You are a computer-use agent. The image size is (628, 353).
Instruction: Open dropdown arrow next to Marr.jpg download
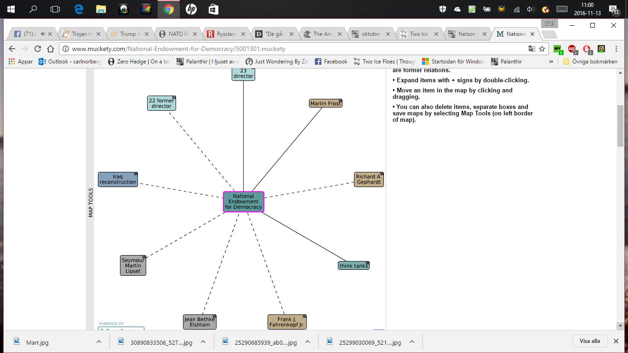[x=99, y=342]
